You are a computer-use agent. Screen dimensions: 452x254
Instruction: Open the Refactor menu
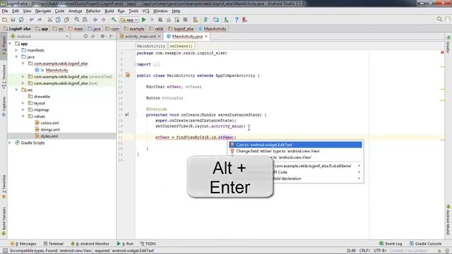93,11
